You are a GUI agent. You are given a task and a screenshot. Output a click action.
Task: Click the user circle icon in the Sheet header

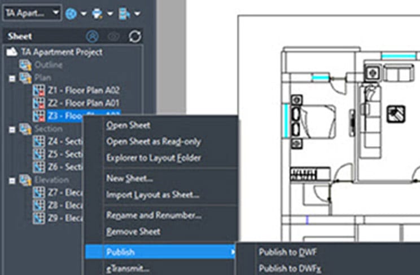point(93,37)
